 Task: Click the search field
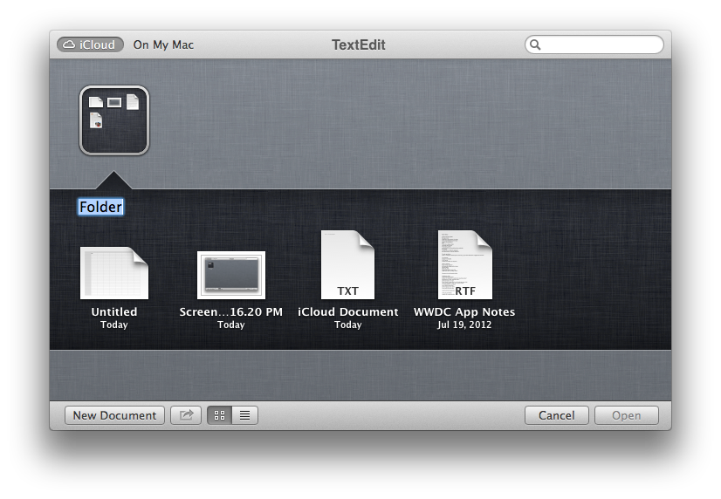[x=594, y=44]
